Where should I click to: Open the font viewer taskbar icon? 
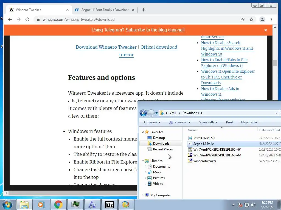(92, 205)
